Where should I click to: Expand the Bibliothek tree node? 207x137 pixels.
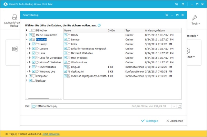[x=27, y=30]
